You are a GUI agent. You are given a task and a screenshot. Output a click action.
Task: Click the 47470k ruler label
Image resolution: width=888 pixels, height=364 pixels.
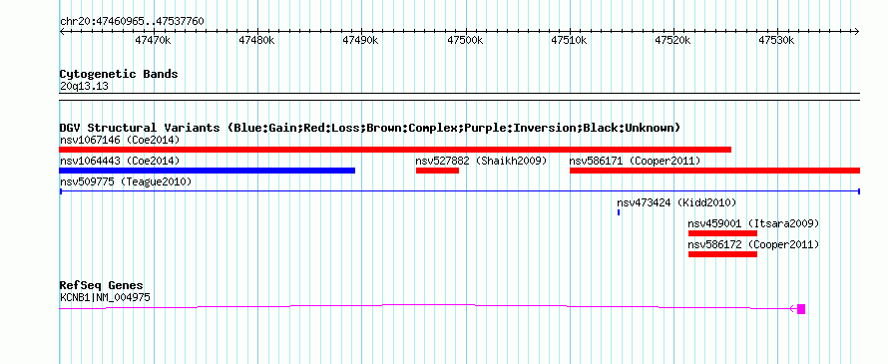click(153, 41)
